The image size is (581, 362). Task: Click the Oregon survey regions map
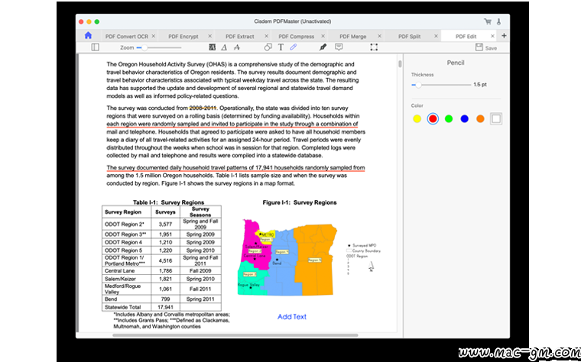(287, 257)
